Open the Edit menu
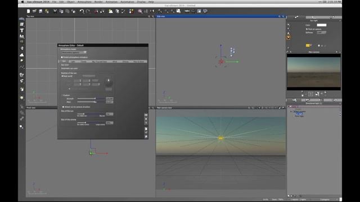Viewport: 360px width, 202px height. [62, 2]
